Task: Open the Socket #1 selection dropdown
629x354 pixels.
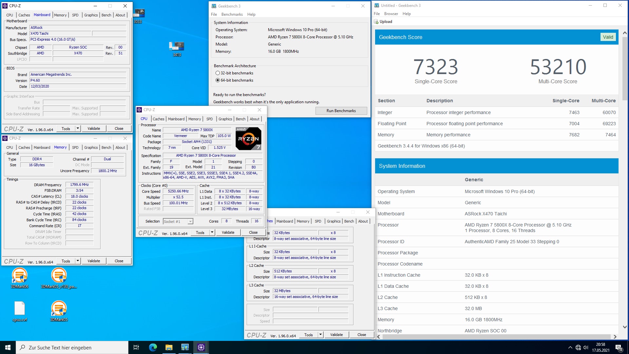Action: click(178, 222)
